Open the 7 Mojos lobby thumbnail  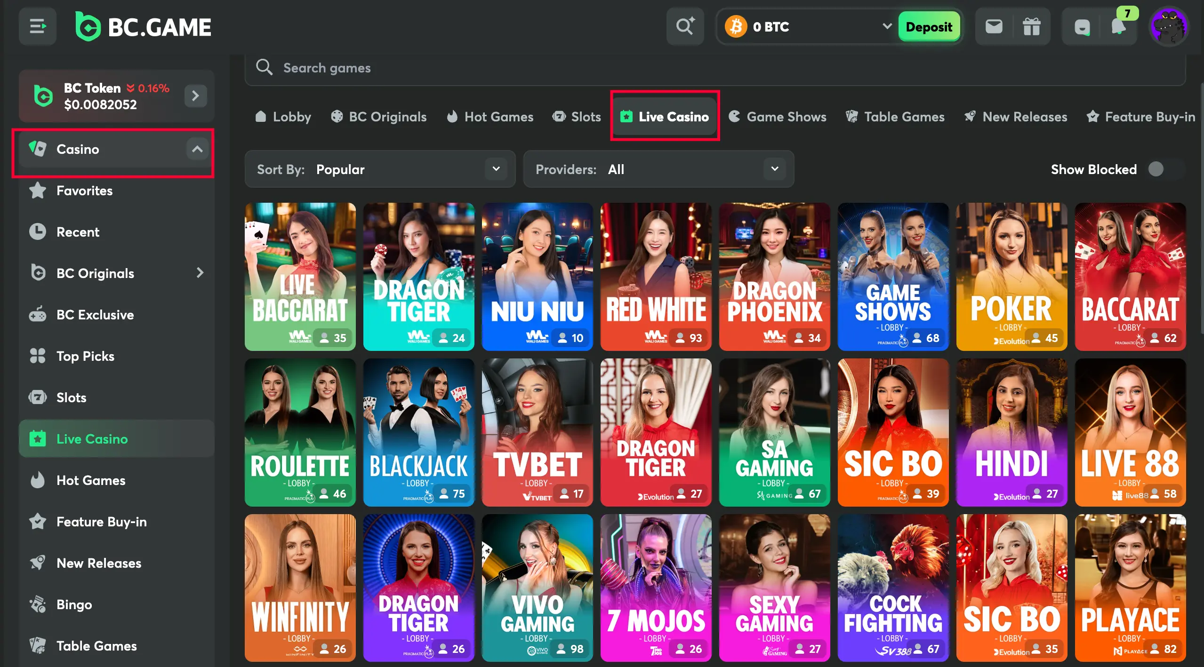coord(656,588)
